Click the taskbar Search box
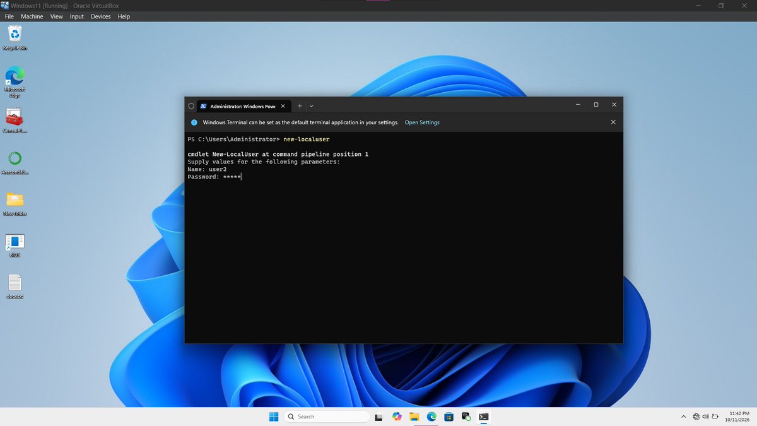The height and width of the screenshot is (426, 757). (x=326, y=417)
